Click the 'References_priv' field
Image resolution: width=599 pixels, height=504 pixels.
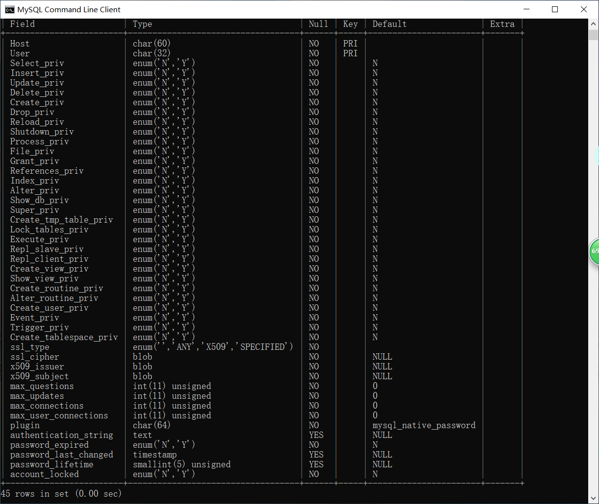[47, 171]
